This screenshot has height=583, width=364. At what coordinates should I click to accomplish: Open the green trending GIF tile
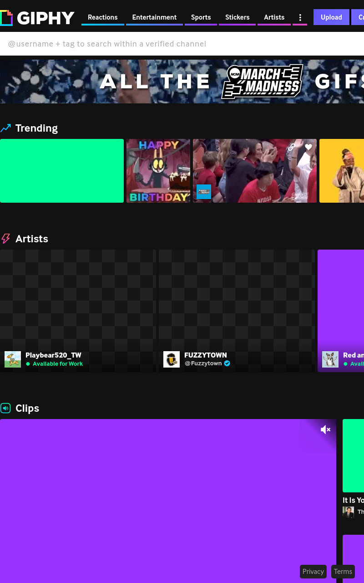coord(62,171)
